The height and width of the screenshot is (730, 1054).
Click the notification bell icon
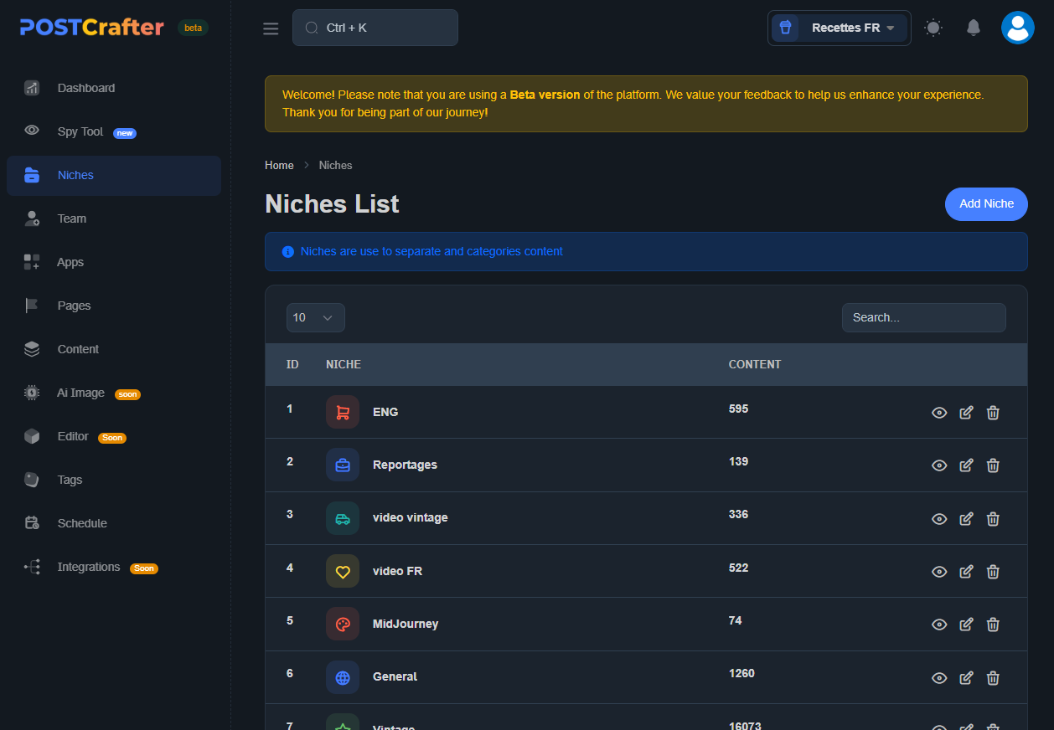[973, 28]
